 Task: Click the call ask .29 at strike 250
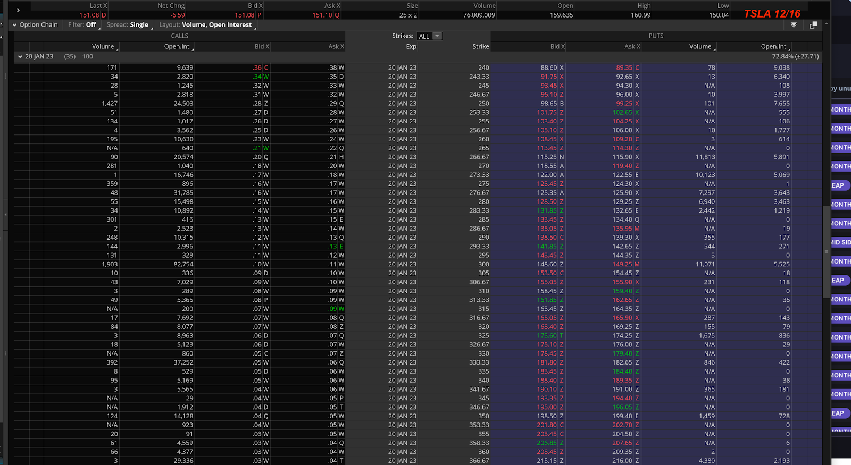tap(332, 104)
